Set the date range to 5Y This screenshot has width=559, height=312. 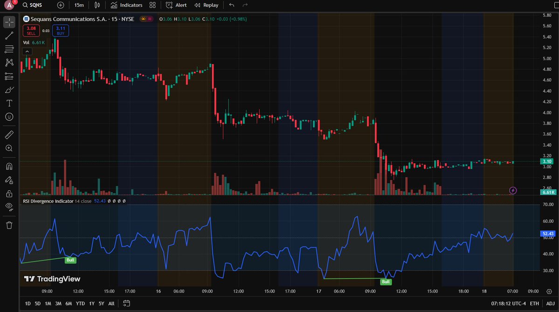[x=101, y=304]
